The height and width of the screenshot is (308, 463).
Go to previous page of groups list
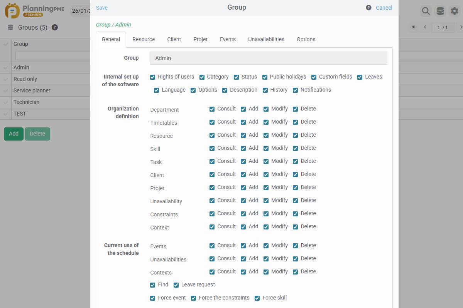tap(425, 27)
